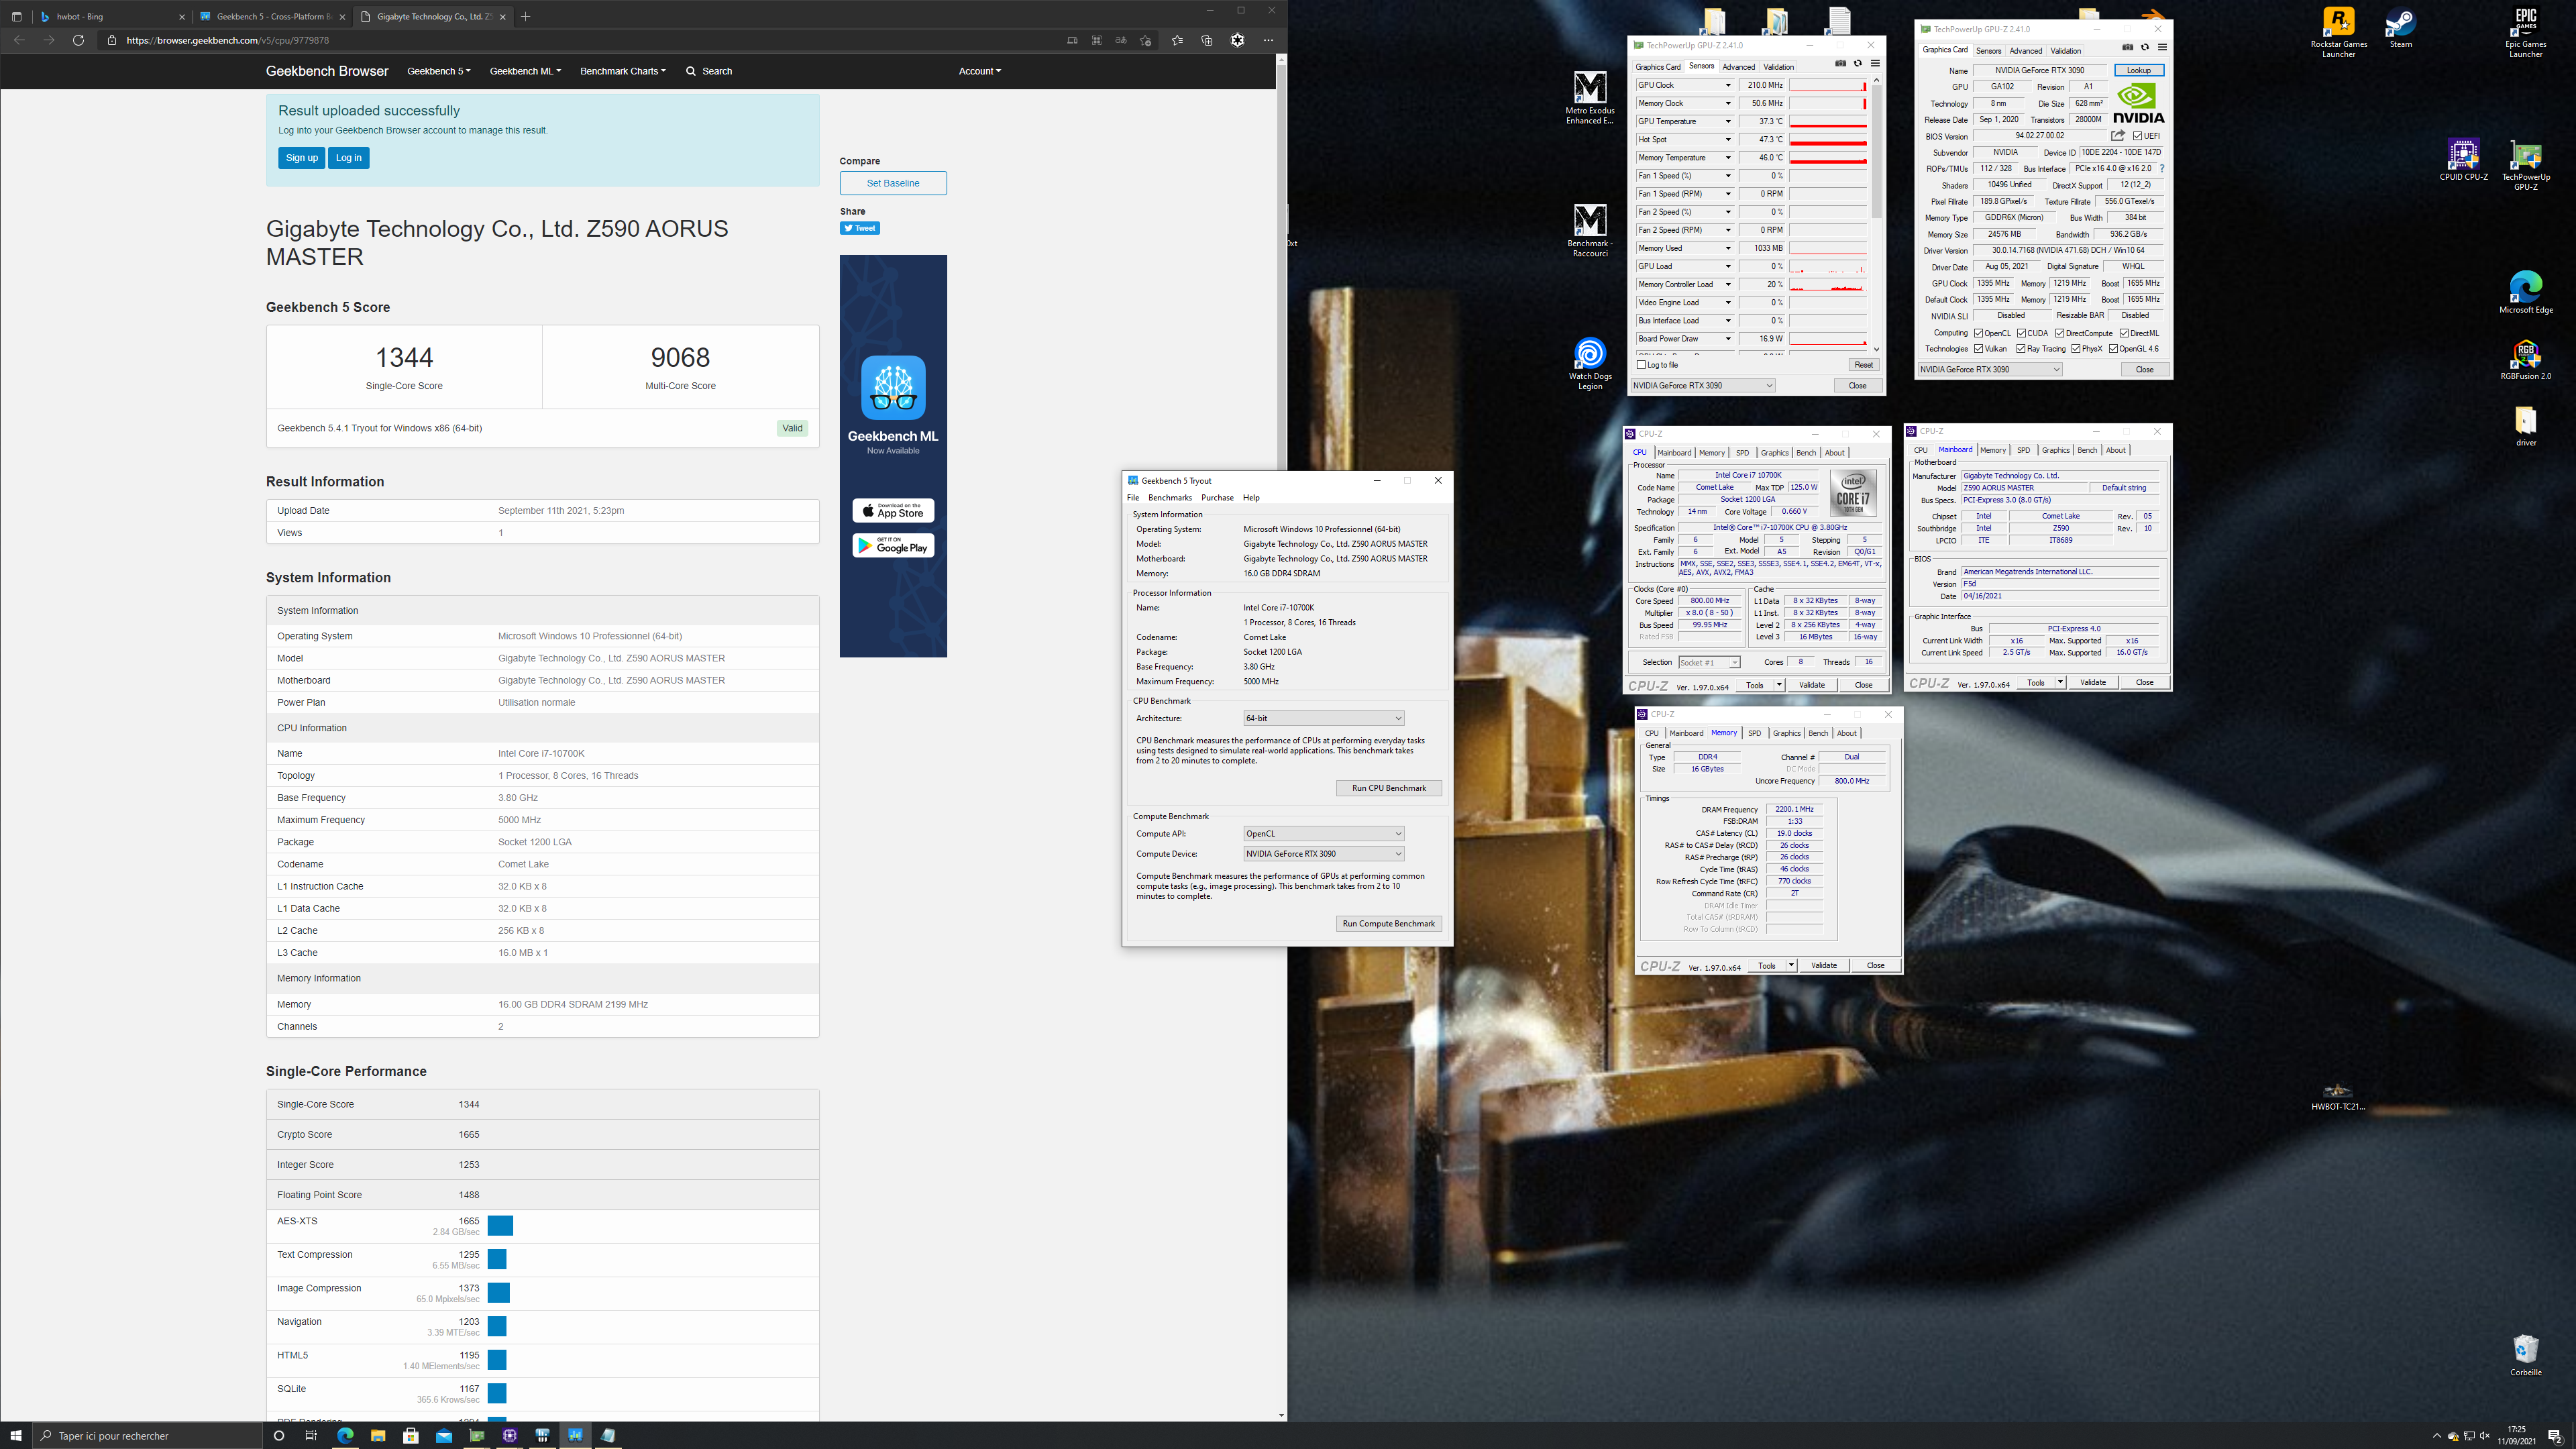Screen dimensions: 2576x1449
Task: Take a screenshot in GPU-Z Sensors window
Action: 1840,64
